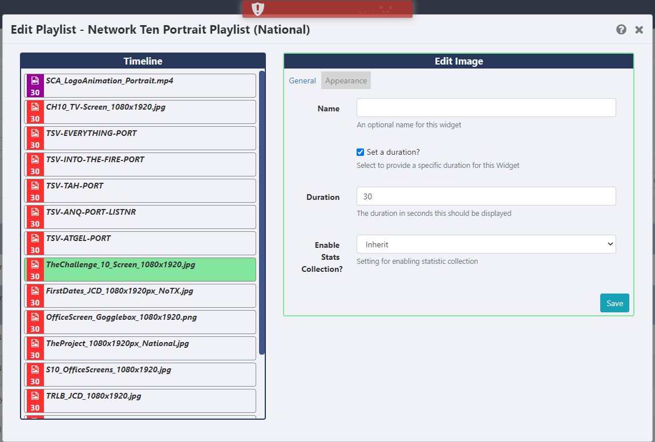Viewport: 655px width, 442px height.
Task: Open the help question mark icon
Action: coord(621,29)
